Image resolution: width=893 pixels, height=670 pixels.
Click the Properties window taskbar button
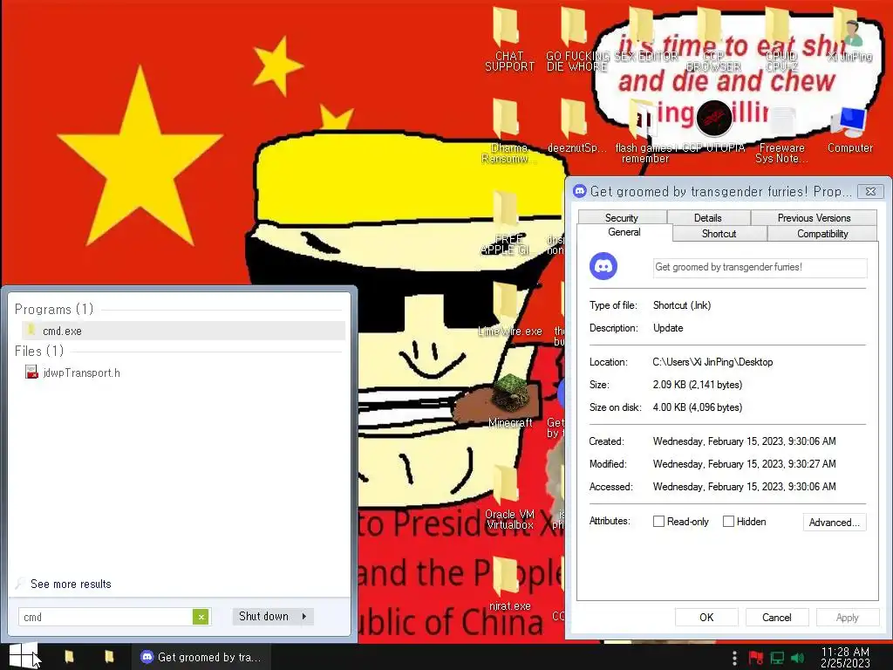[201, 657]
